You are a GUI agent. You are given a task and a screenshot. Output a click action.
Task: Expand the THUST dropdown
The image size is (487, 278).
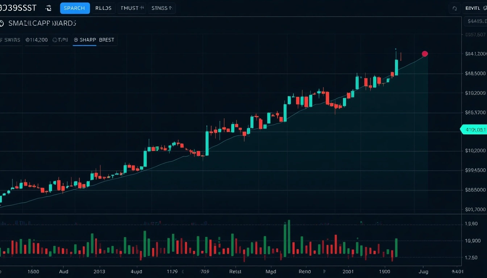pos(132,8)
